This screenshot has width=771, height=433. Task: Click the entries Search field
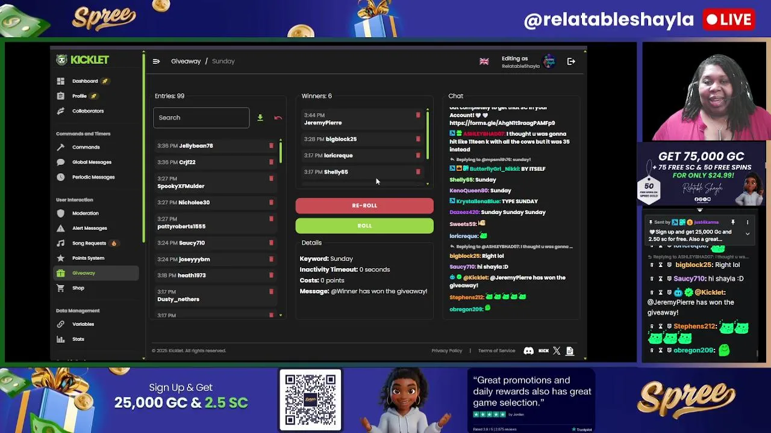point(201,118)
